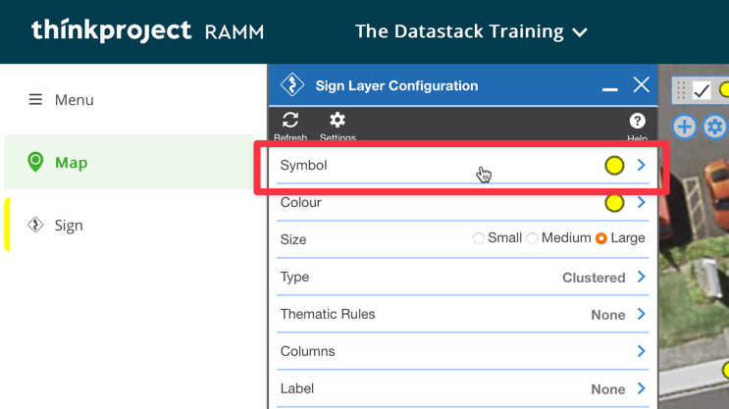Click the Sign diamond icon in the sidebar
729x409 pixels.
click(x=35, y=225)
